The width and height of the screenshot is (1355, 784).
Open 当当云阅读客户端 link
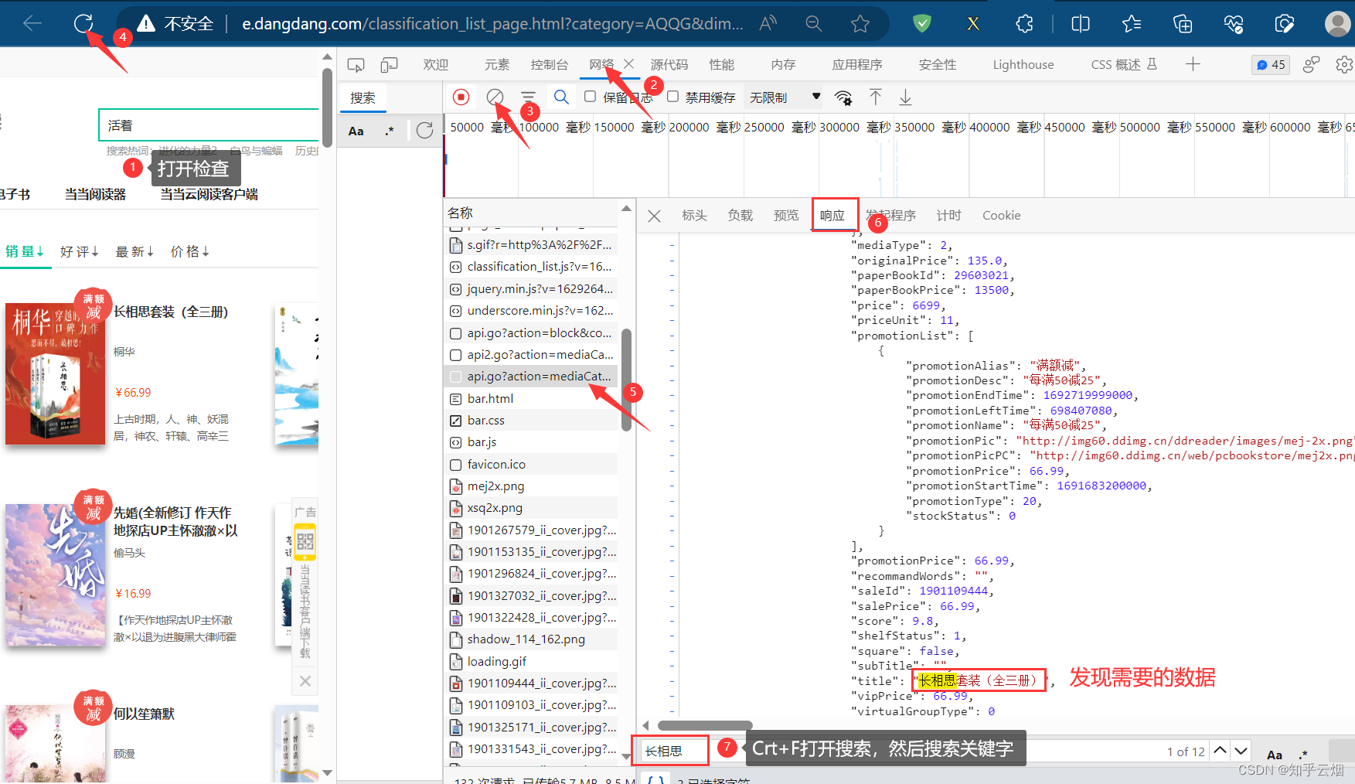pos(209,194)
